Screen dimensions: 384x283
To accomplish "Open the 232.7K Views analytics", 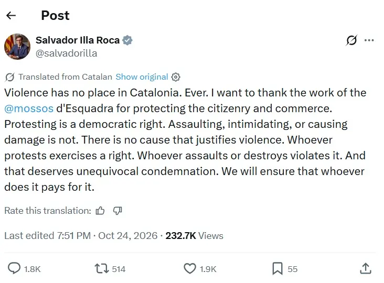I will [x=195, y=235].
